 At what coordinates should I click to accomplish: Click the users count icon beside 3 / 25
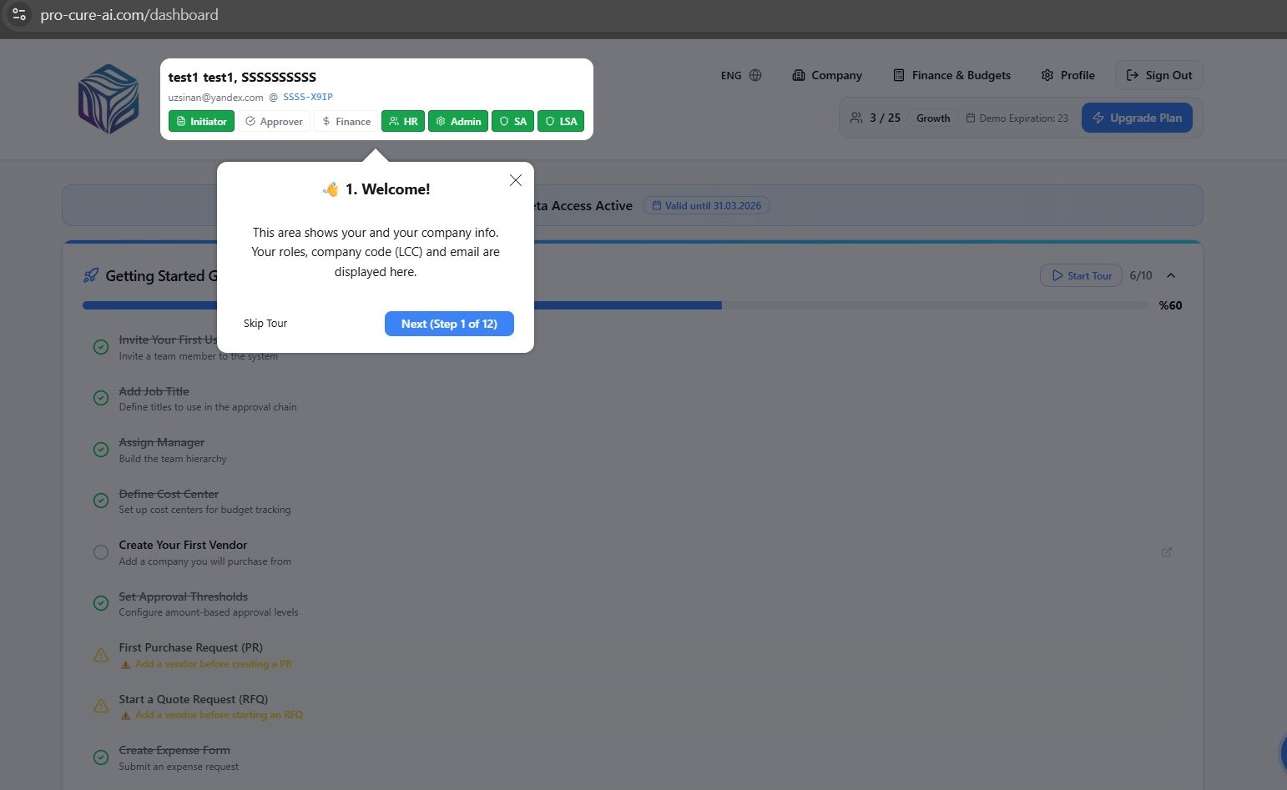coord(856,118)
